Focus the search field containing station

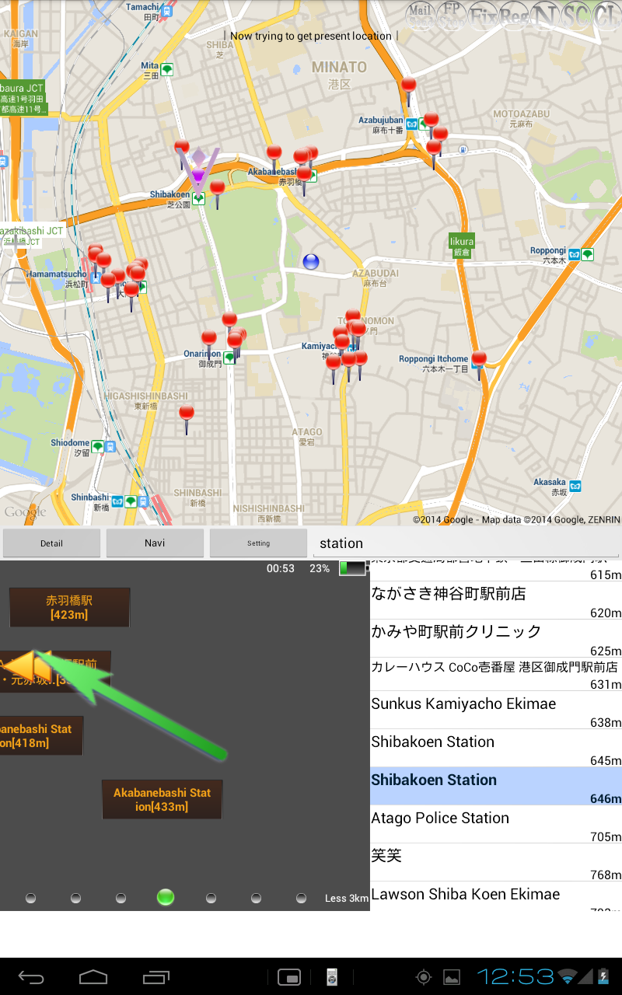point(466,543)
